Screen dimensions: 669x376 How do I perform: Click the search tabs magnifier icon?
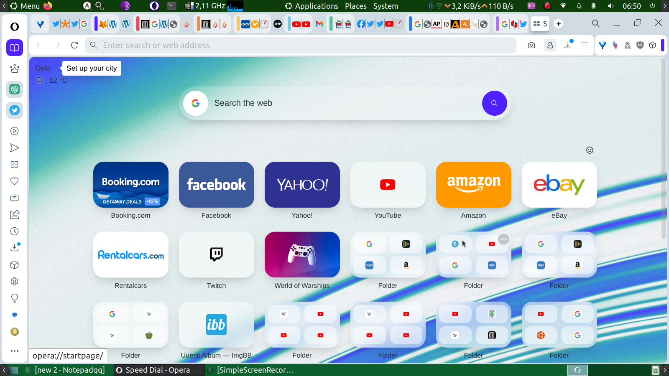(596, 24)
